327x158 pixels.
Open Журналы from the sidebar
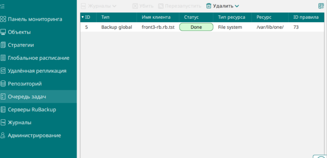tap(20, 122)
